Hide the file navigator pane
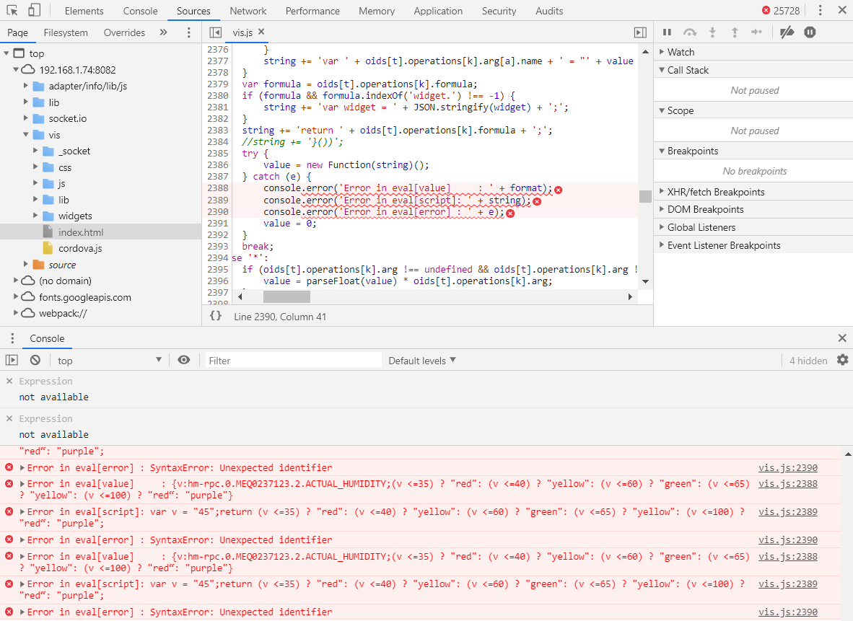Screen dimensions: 853x621 215,32
